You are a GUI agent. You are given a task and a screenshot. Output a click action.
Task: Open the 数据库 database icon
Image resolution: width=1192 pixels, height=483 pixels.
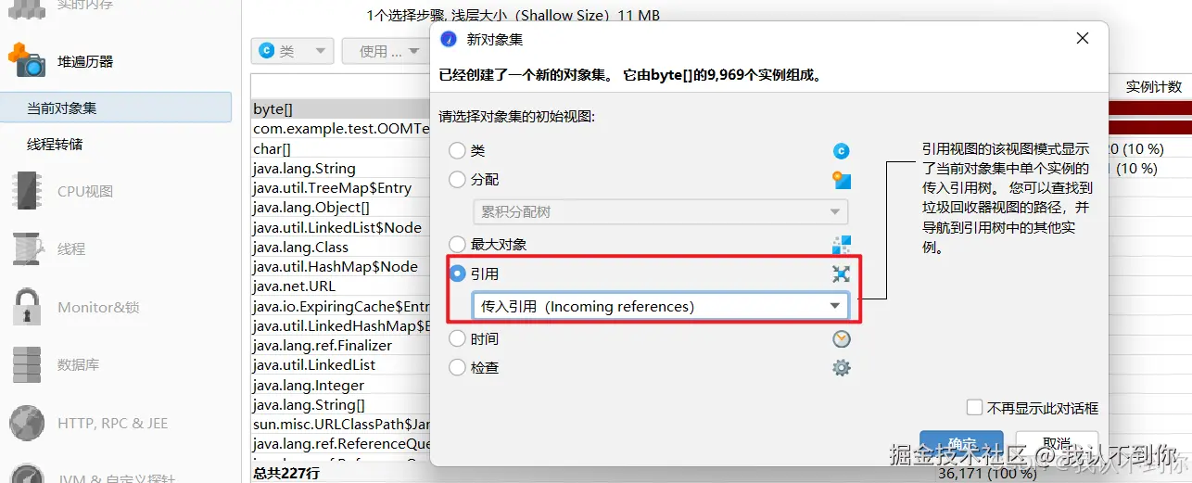tap(26, 364)
